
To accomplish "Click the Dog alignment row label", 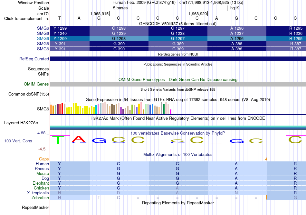I will (x=45, y=179).
